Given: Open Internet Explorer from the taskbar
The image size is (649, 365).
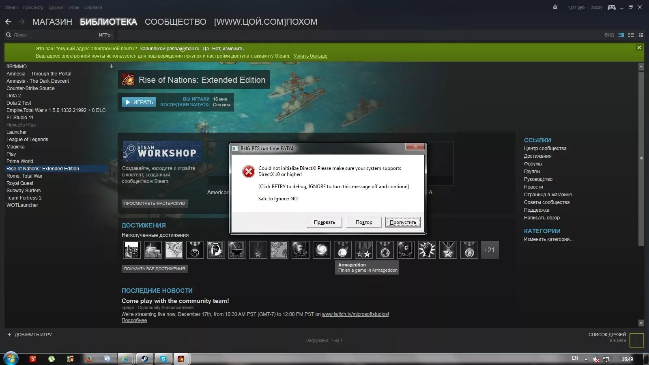Looking at the screenshot, I should tap(125, 359).
